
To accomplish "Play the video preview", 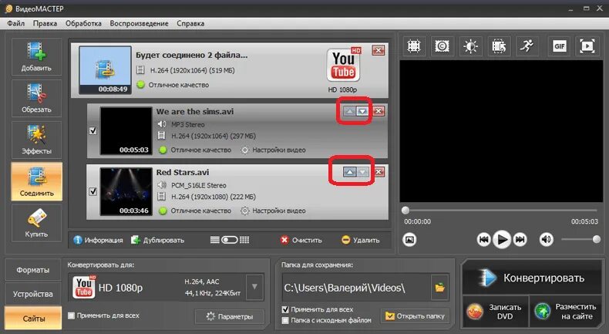I will pyautogui.click(x=502, y=240).
